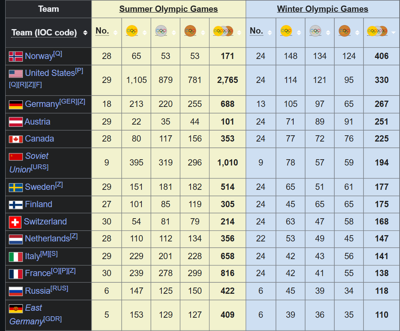The image size is (400, 331).
Task: Click the Summer No. column header text
Action: point(102,31)
